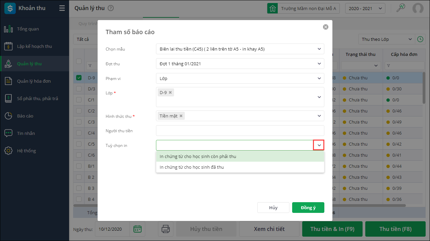The width and height of the screenshot is (430, 241).
Task: Open the user avatar profile icon
Action: point(418,8)
